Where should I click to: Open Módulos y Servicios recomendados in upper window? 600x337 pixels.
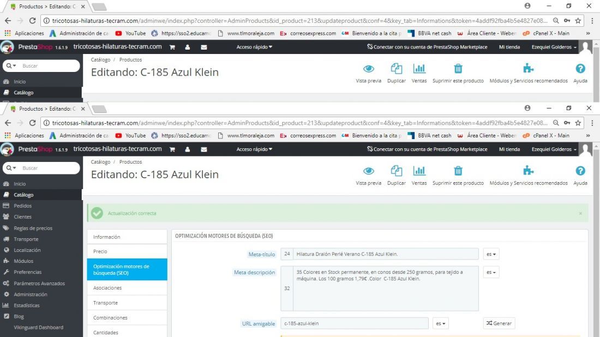click(529, 69)
